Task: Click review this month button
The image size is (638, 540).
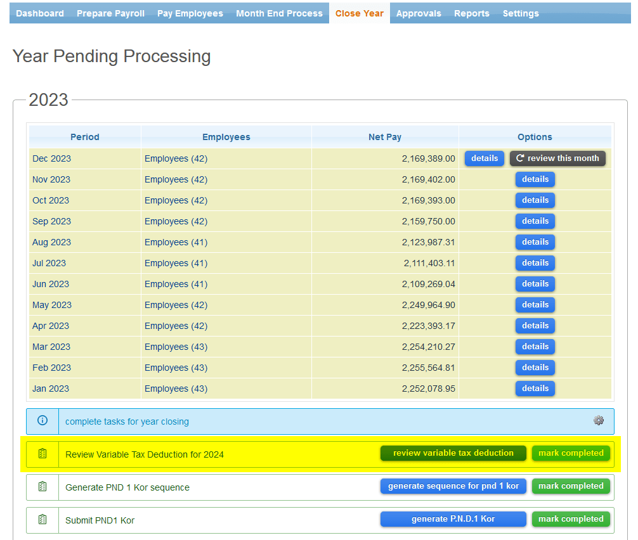Action: point(557,158)
